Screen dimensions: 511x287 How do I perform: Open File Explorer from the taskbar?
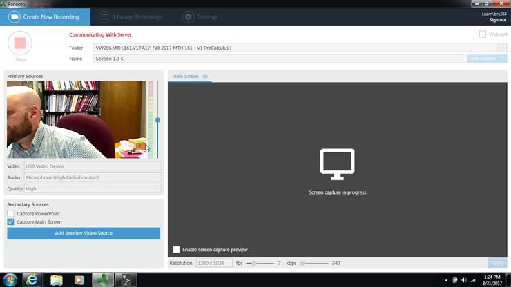(x=56, y=279)
